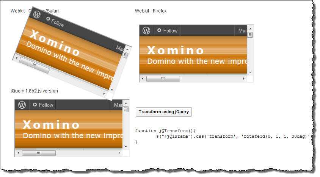Click the scroll-left arrow in the jQuery version frame
The image size is (320, 177).
point(18,153)
